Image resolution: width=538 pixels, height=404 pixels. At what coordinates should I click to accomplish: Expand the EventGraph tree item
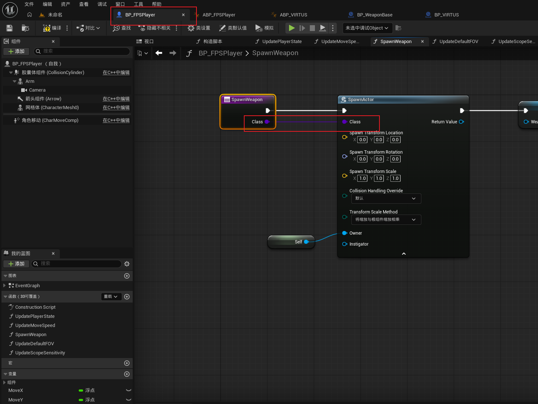click(4, 286)
